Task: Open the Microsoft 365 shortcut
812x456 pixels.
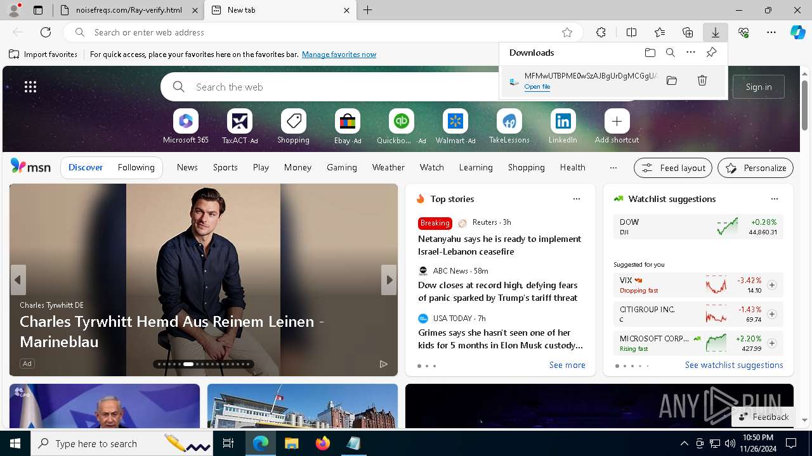Action: [x=185, y=126]
